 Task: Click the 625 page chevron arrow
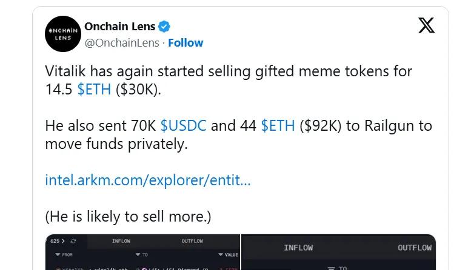click(63, 241)
